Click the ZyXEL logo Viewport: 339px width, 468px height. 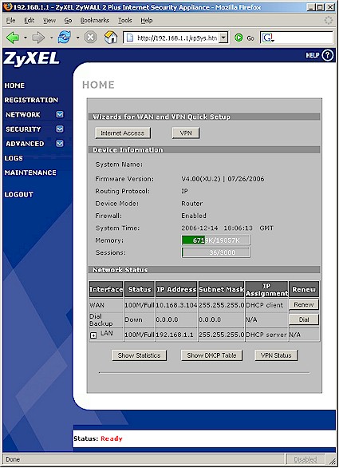(x=31, y=58)
